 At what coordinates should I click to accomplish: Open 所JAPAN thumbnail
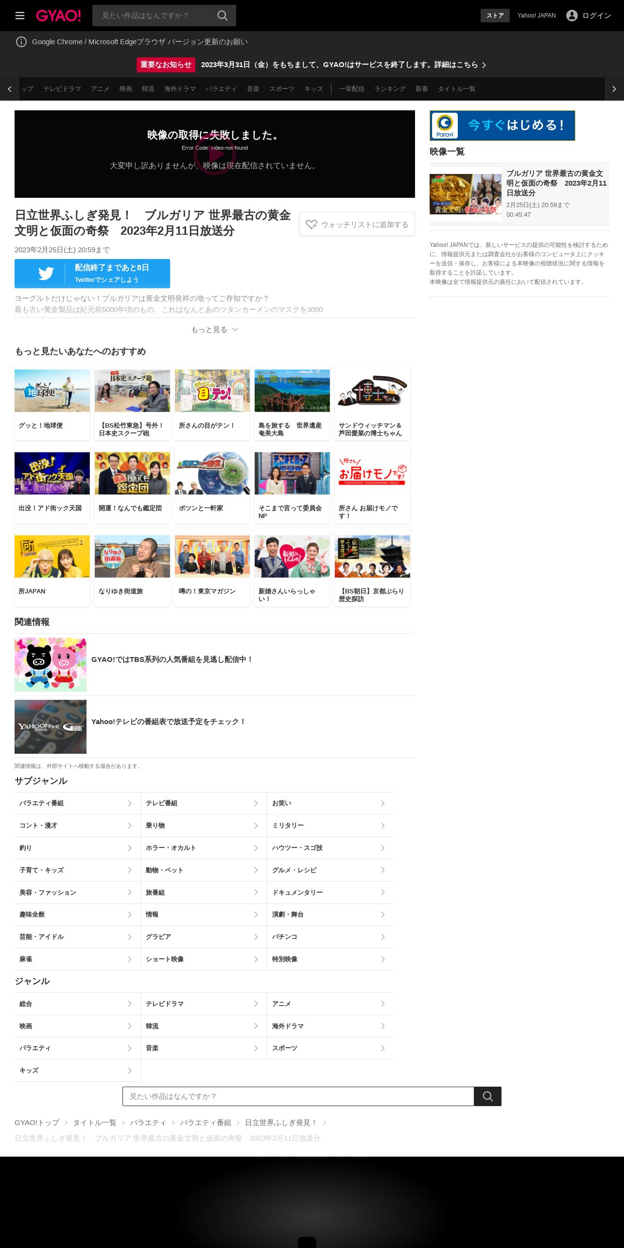click(52, 556)
